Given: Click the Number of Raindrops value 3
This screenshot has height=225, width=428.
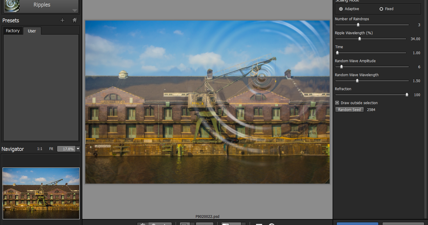Looking at the screenshot, I should [419, 25].
